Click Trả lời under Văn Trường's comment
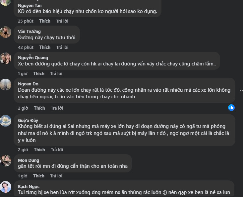243x197 pixels. pos(62,48)
